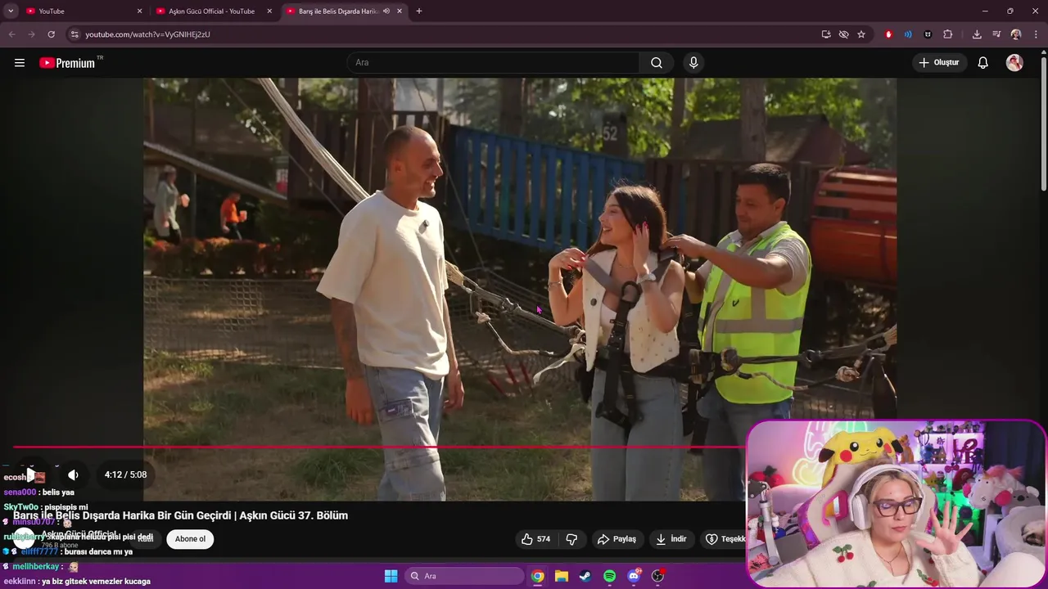This screenshot has width=1048, height=589.
Task: Download the video with İndir
Action: [x=671, y=539]
